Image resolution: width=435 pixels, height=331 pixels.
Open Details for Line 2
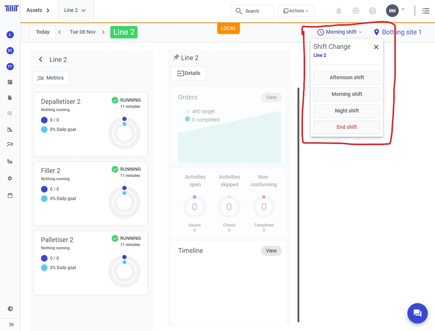188,73
